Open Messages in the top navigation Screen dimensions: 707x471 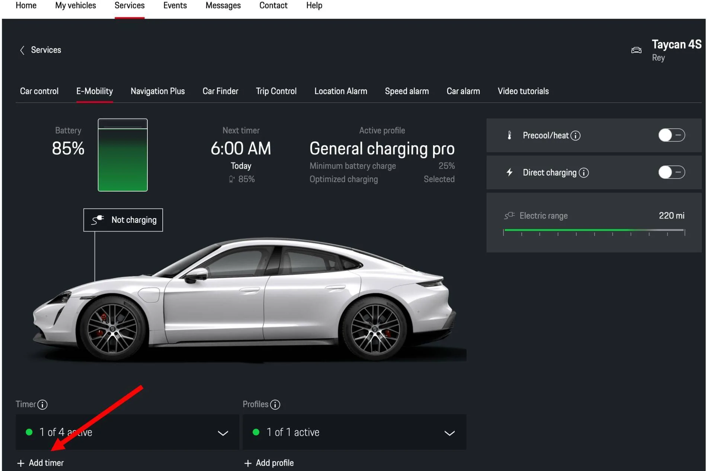pyautogui.click(x=223, y=6)
